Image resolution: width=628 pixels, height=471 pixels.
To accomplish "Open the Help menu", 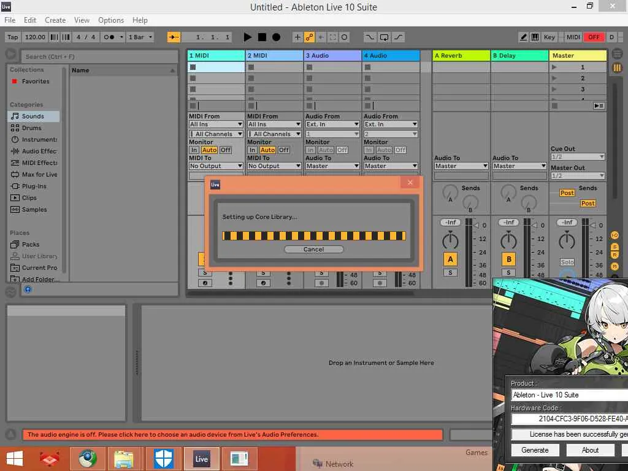I will coord(140,20).
